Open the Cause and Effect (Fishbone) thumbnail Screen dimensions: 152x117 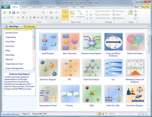[113, 42]
